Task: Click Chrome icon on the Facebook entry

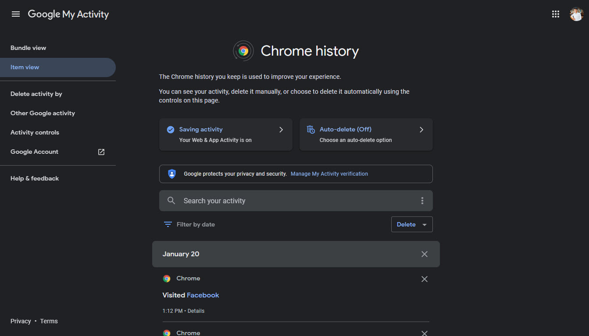Action: pyautogui.click(x=167, y=279)
